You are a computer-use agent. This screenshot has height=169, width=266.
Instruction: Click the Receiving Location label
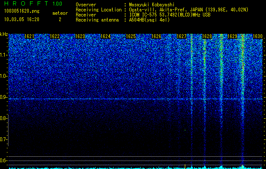pos(99,10)
